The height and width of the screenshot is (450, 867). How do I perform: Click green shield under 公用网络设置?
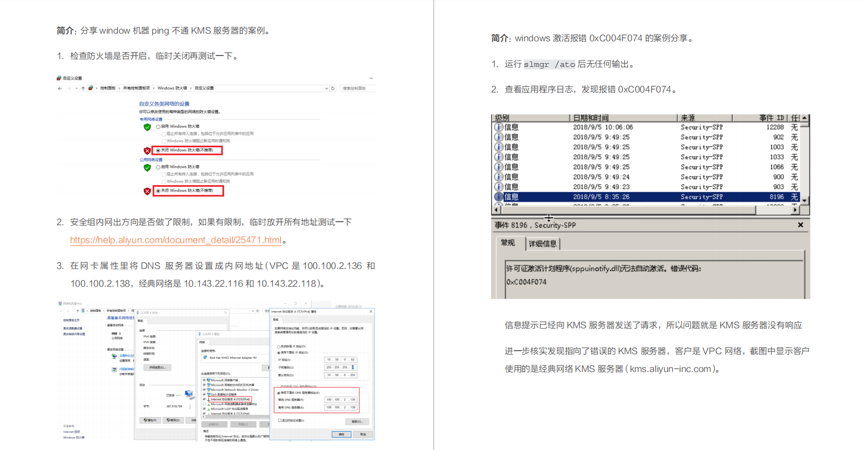147,168
